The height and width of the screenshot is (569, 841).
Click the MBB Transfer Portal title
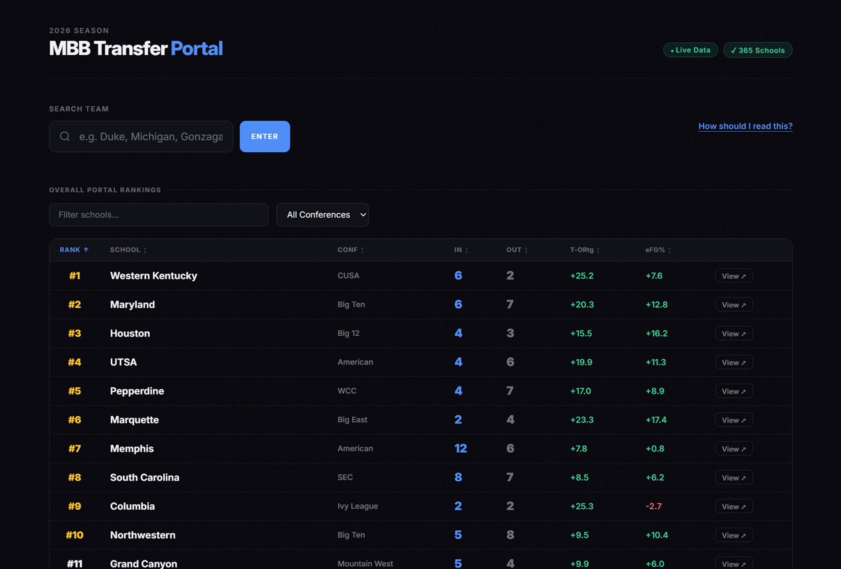point(136,49)
